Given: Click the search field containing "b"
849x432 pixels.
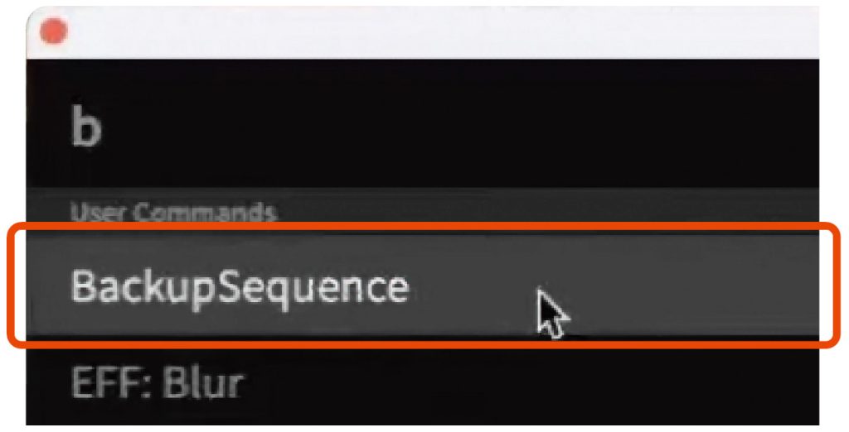Looking at the screenshot, I should pyautogui.click(x=332, y=130).
